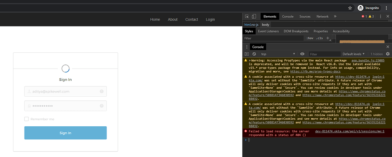Screen dimensions: 392x157
Task: Click the red error count indicator
Action: click(x=364, y=16)
